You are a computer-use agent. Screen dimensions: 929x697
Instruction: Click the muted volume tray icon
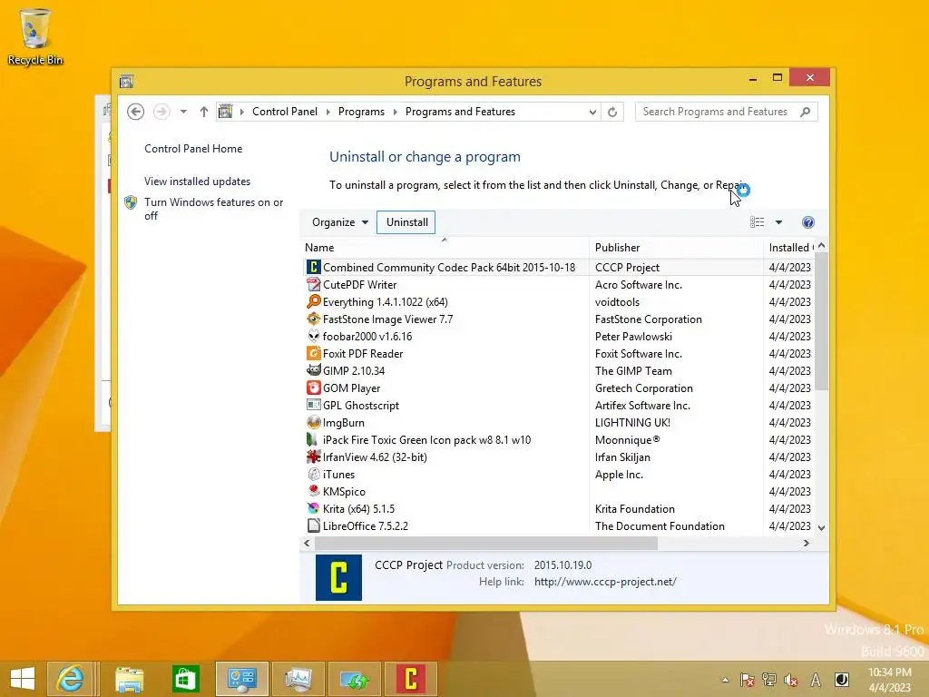[791, 680]
